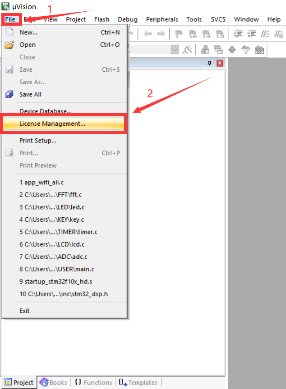The image size is (286, 389).
Task: Open recent file 1 app_wifi_ali.c
Action: 65,183
